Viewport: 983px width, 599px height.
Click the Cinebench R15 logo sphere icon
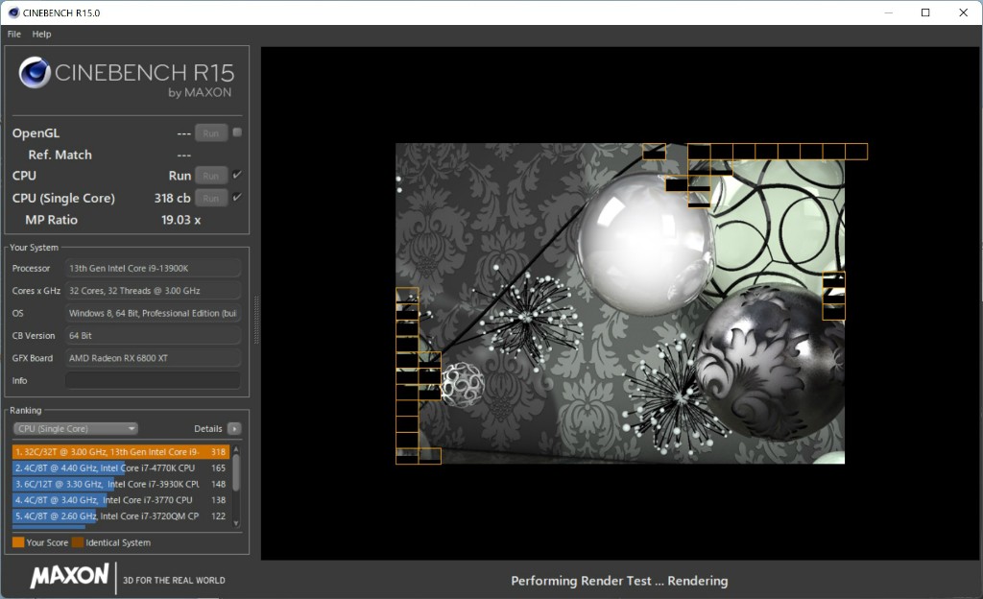click(x=35, y=73)
